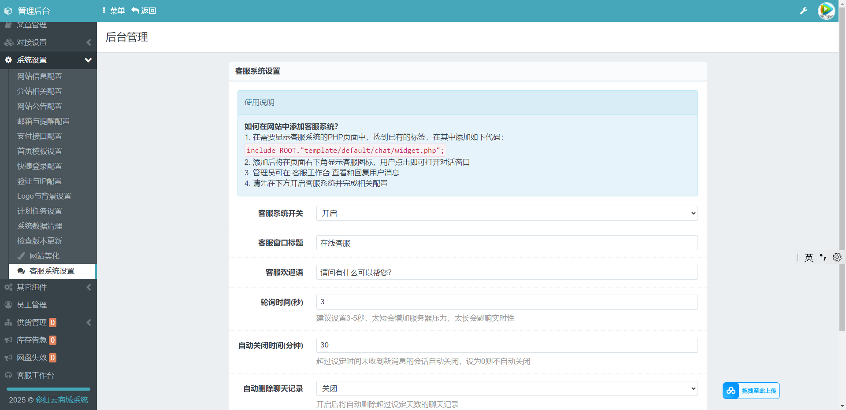Click the 返回 back button

tap(144, 11)
